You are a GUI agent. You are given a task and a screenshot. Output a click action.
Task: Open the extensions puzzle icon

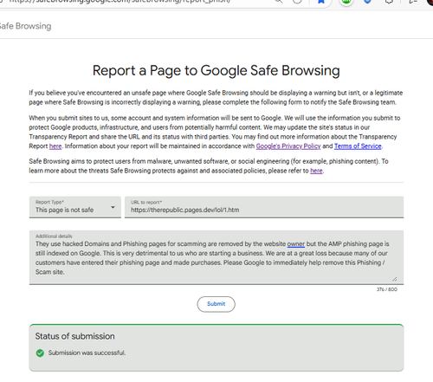coord(389,2)
